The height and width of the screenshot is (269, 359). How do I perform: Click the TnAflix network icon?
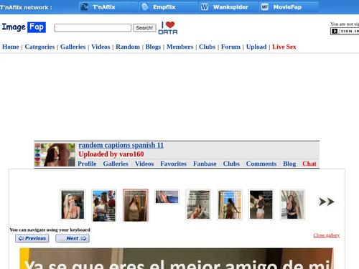point(84,7)
